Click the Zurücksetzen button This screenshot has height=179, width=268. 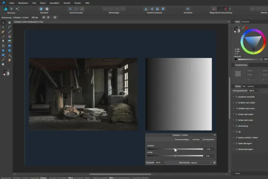208,140
